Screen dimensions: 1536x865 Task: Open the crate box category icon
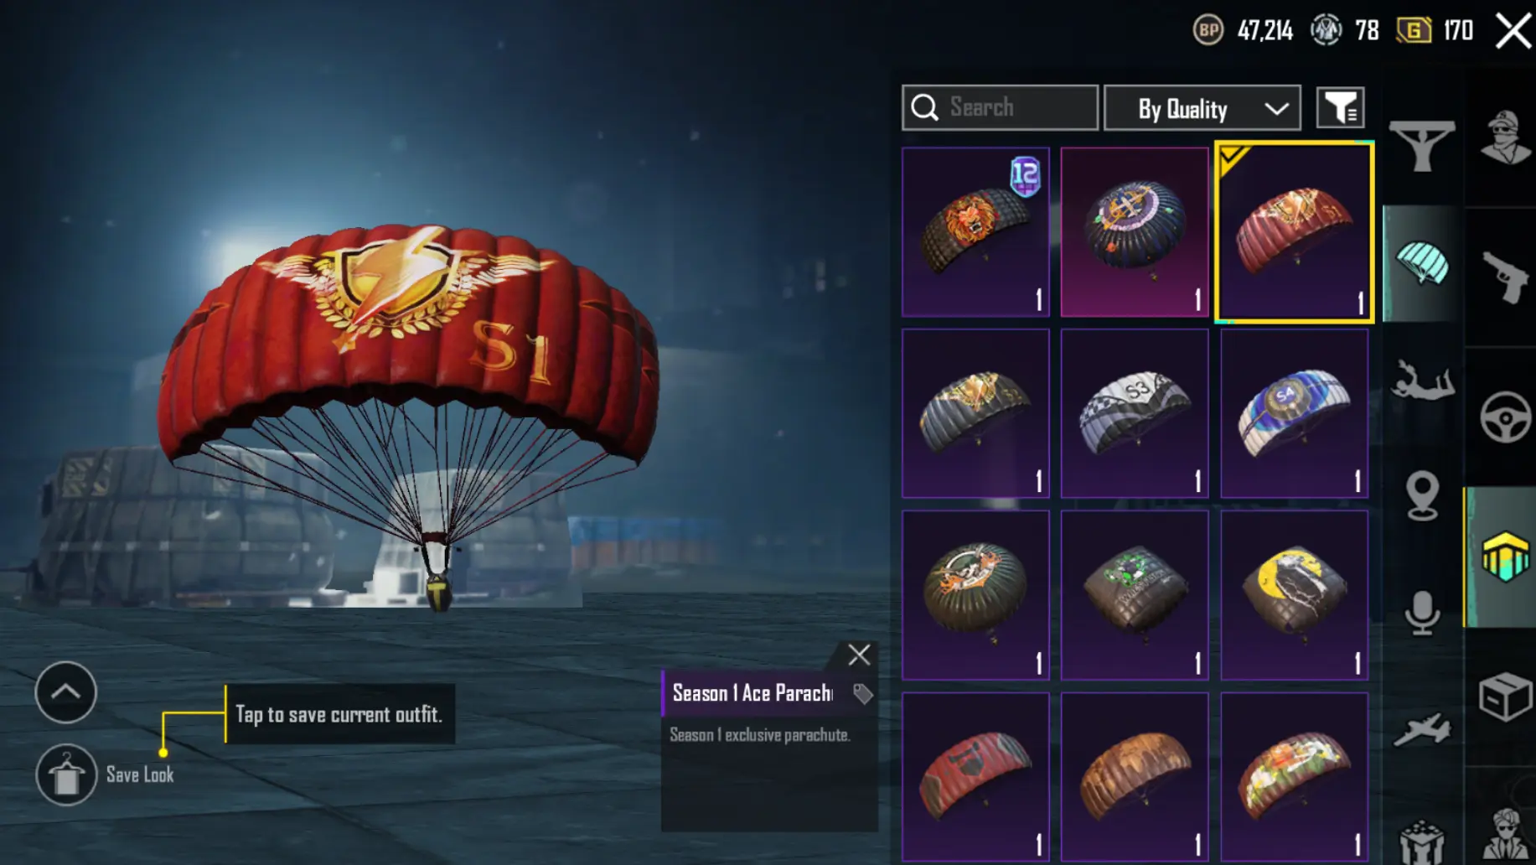coord(1505,696)
